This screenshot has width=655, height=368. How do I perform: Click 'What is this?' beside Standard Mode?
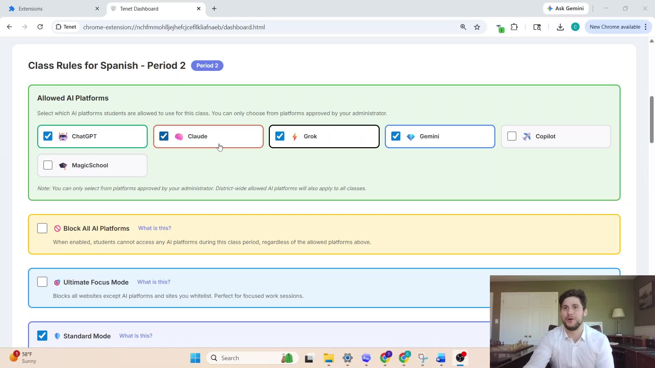click(136, 336)
